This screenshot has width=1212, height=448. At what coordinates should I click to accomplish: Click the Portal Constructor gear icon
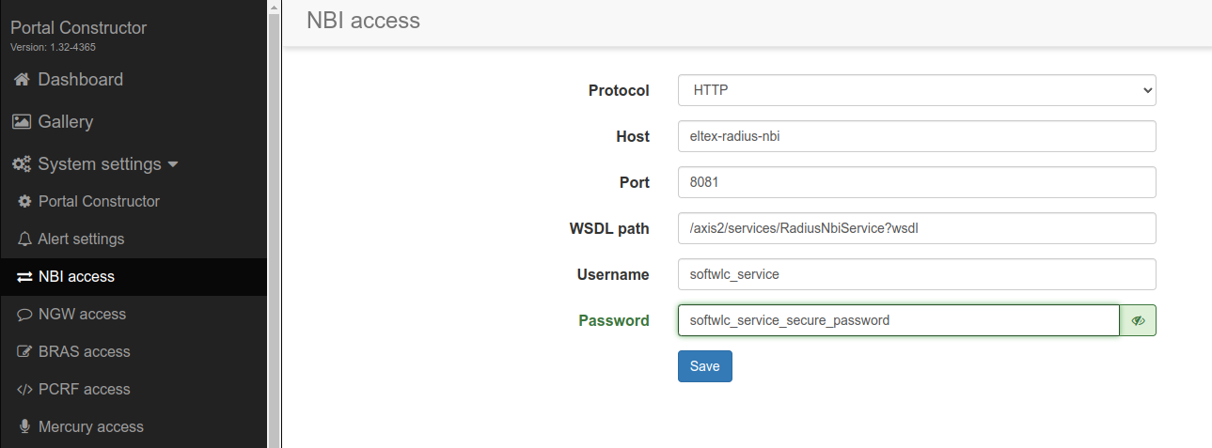point(24,202)
